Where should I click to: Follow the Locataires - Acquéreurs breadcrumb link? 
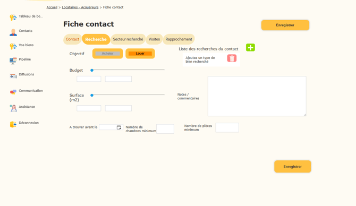click(x=80, y=7)
